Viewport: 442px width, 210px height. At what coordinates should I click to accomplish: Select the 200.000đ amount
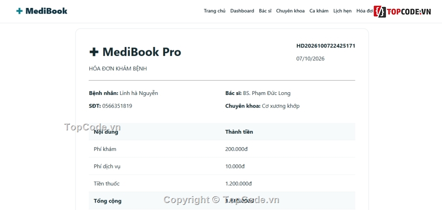(x=236, y=149)
